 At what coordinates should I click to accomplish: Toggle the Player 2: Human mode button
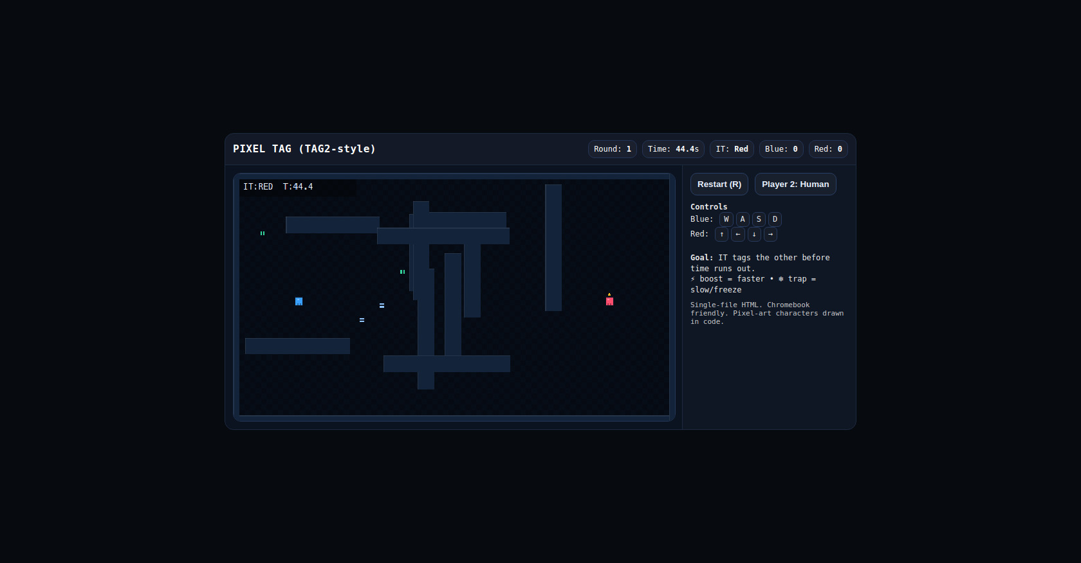tap(795, 184)
